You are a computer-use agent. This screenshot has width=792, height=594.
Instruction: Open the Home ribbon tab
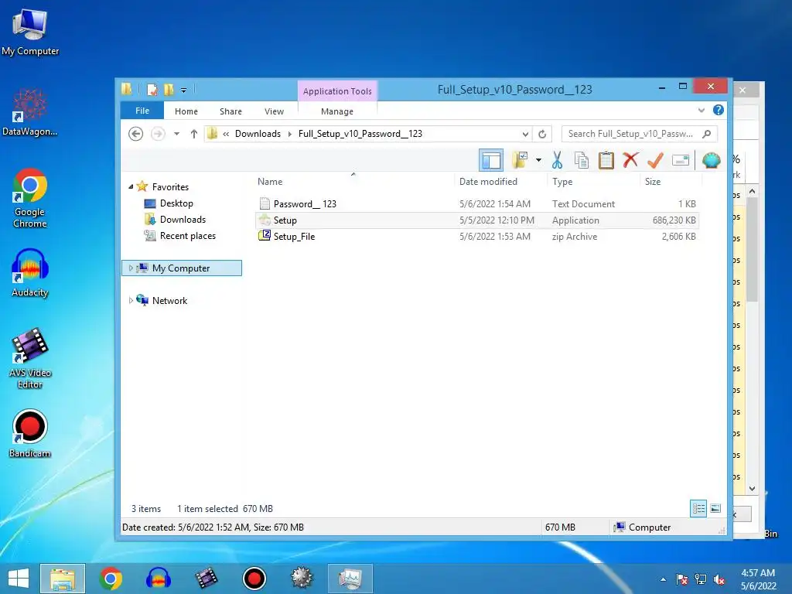tap(186, 111)
